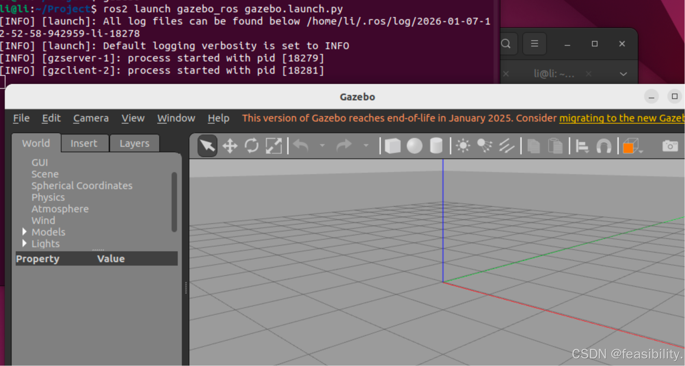Open the View menu
The height and width of the screenshot is (366, 685).
[133, 118]
